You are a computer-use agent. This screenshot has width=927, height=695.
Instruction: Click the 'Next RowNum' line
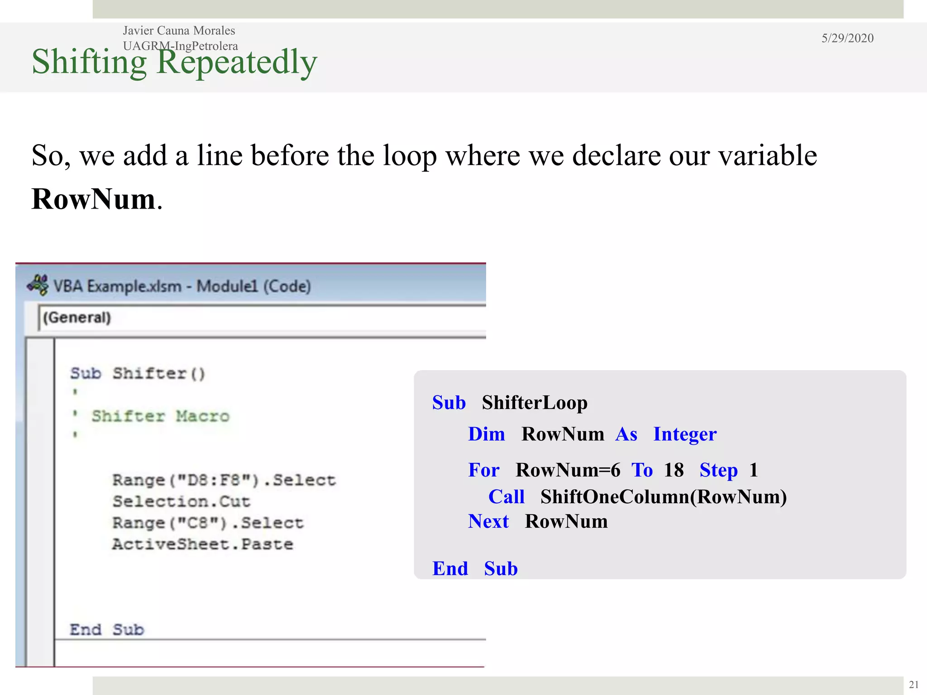(x=538, y=521)
